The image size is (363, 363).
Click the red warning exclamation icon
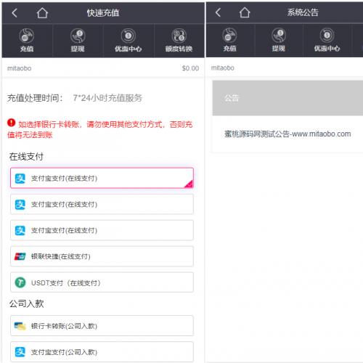[11, 123]
